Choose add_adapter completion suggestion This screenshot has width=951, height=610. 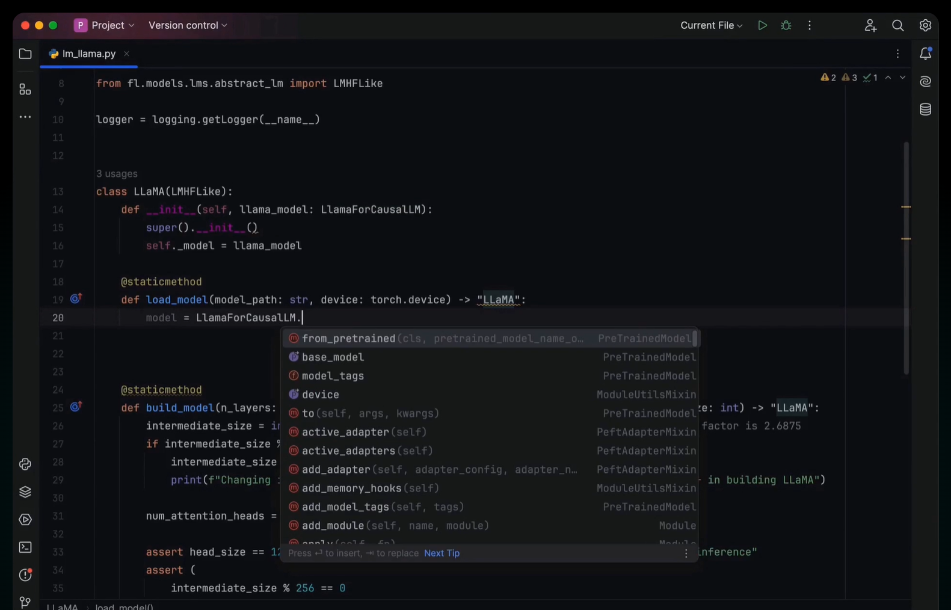490,469
